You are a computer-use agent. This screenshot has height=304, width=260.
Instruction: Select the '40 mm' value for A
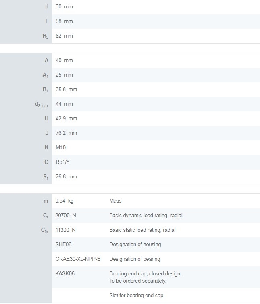[64, 61]
